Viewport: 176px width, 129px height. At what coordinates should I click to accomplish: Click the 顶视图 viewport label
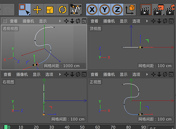point(95,28)
